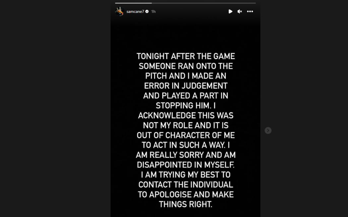Click the "NOT MY ROLE AND IT IS" line
The image size is (348, 217).
pyautogui.click(x=186, y=125)
